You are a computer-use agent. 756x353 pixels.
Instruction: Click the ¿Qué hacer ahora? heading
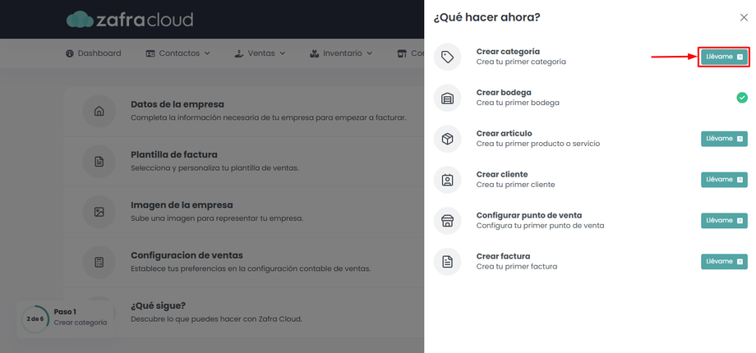point(486,17)
